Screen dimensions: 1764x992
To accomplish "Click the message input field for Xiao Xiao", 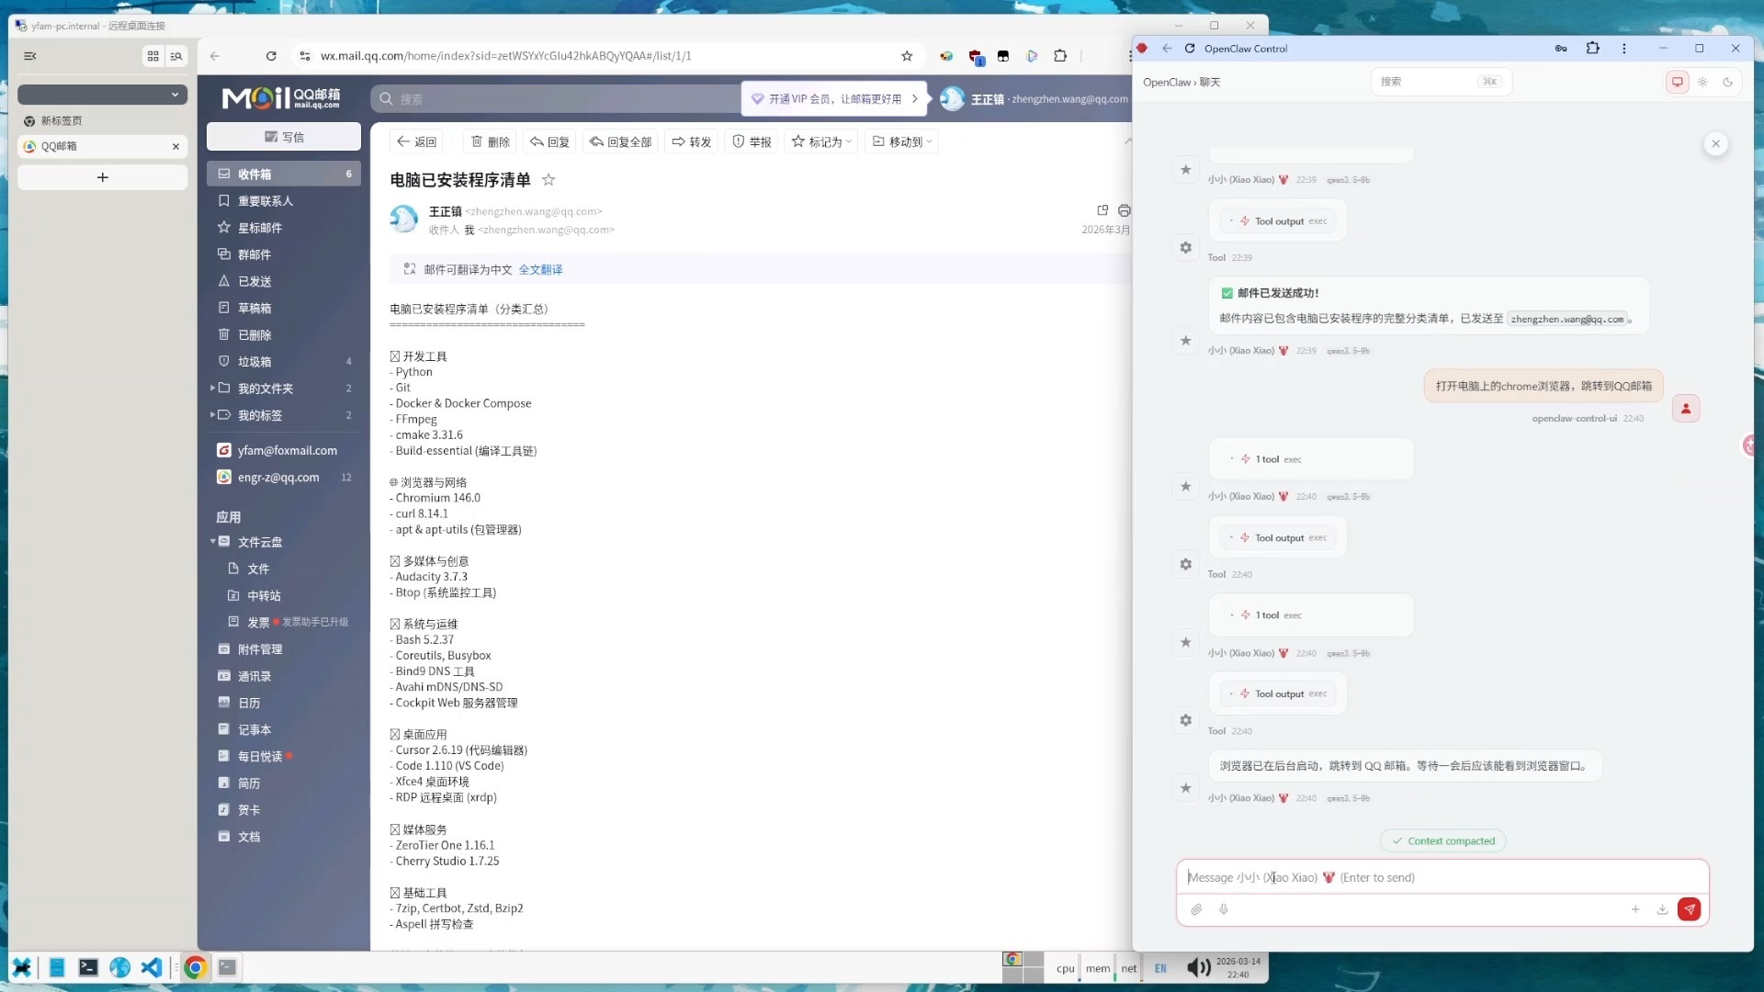I will [x=1441, y=877].
